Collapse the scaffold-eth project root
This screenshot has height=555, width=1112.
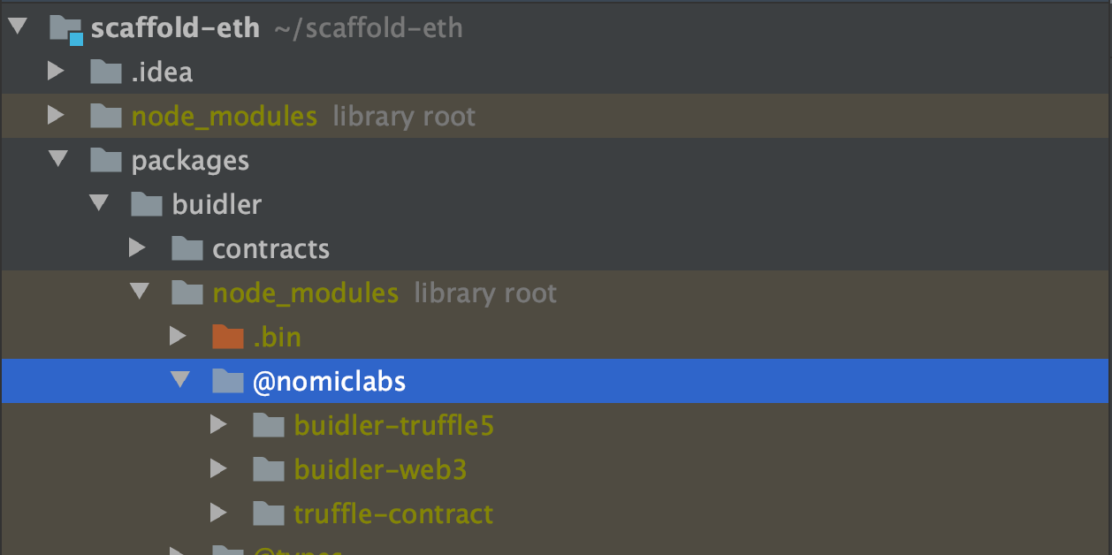[x=16, y=26]
